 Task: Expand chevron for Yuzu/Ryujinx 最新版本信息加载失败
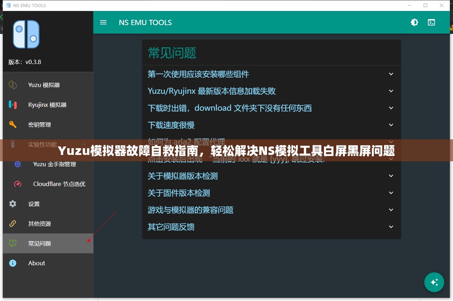coord(391,91)
